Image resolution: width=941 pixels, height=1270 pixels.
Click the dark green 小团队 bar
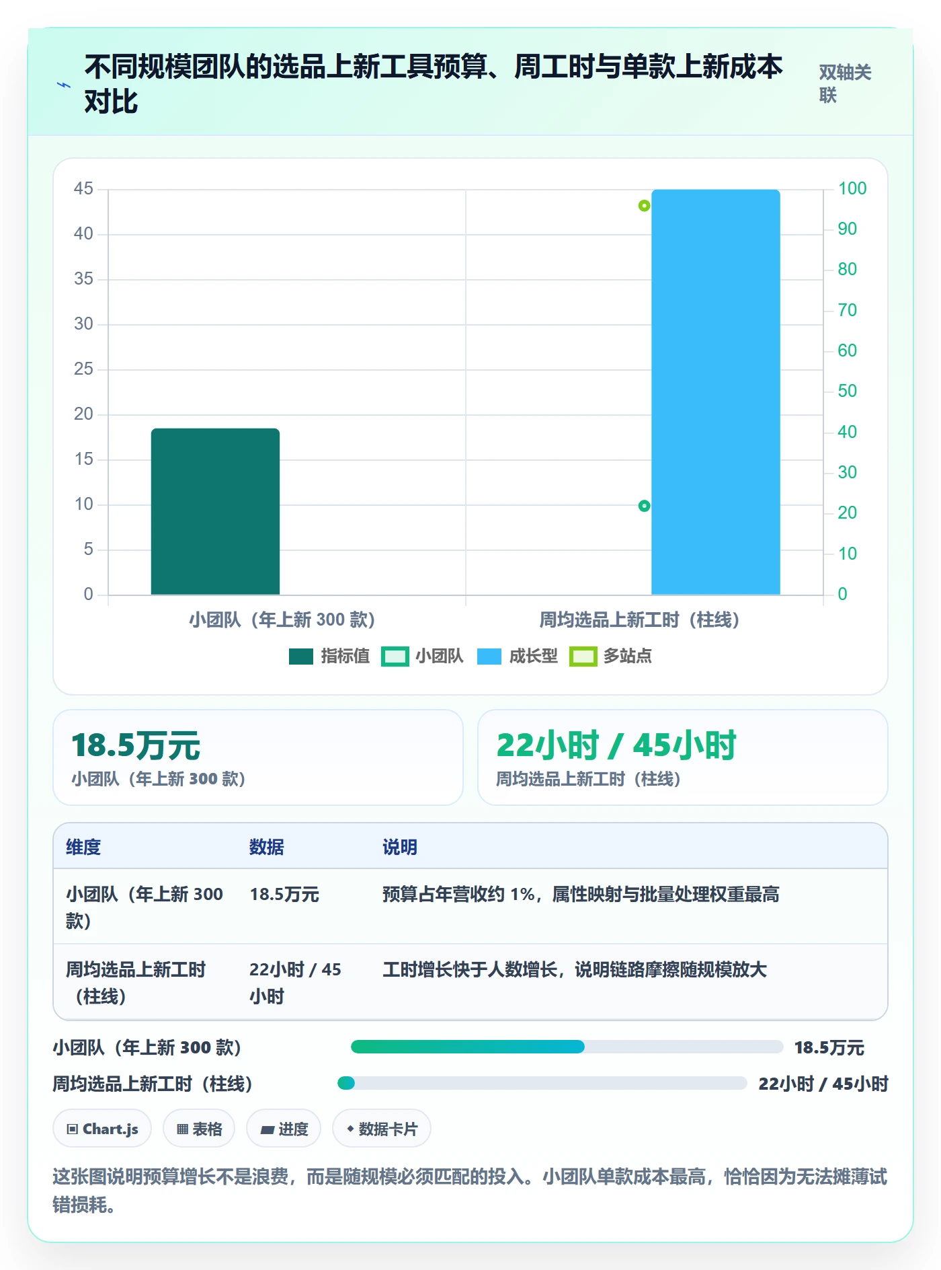pos(215,511)
